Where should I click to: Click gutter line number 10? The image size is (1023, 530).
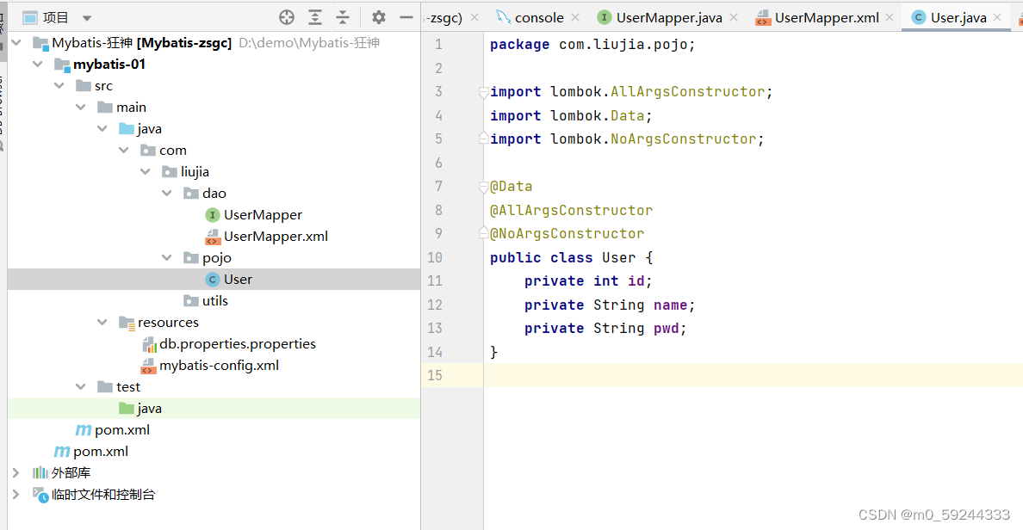click(x=435, y=257)
